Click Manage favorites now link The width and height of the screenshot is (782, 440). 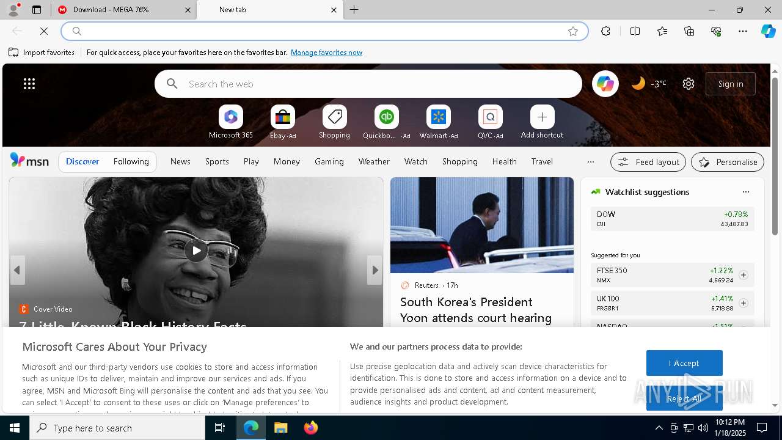click(x=326, y=53)
